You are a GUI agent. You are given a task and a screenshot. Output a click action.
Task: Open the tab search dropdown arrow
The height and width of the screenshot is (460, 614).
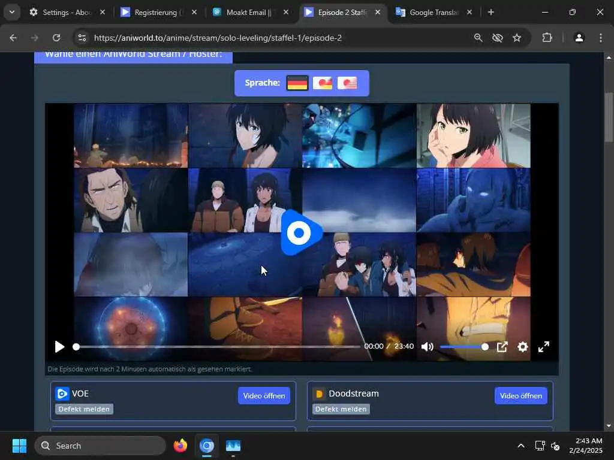[x=12, y=12]
